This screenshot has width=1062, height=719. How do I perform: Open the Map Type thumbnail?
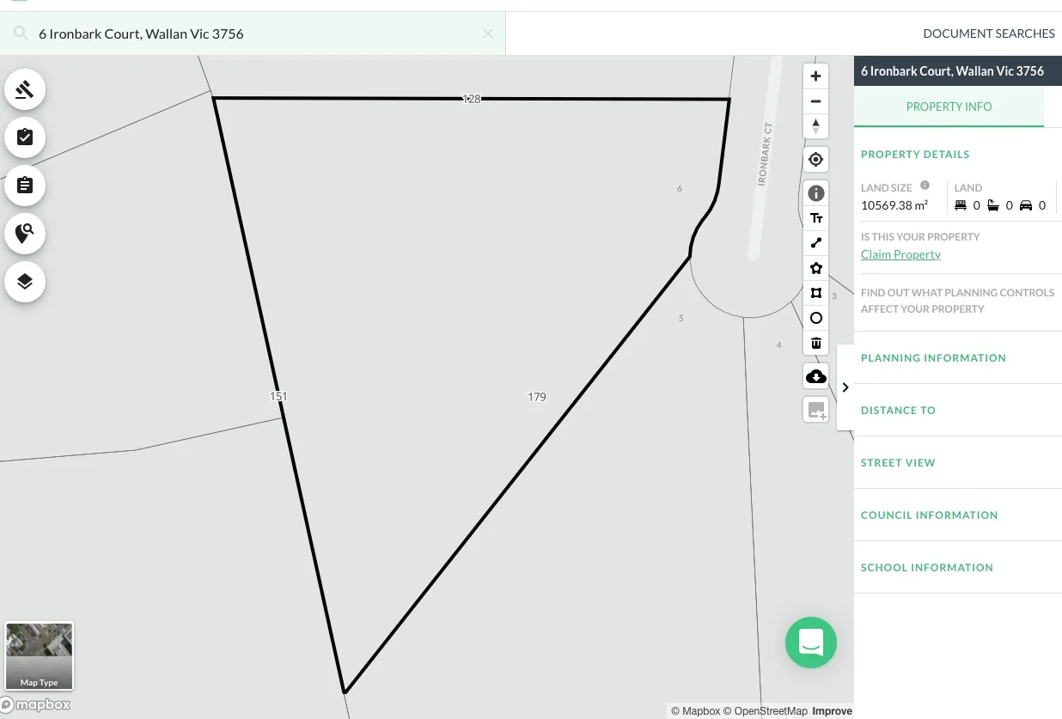click(x=40, y=656)
